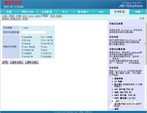The width and height of the screenshot is (147, 113).
Task: Toggle the DHCP客户机 checkbox
Action: pyautogui.click(x=42, y=43)
